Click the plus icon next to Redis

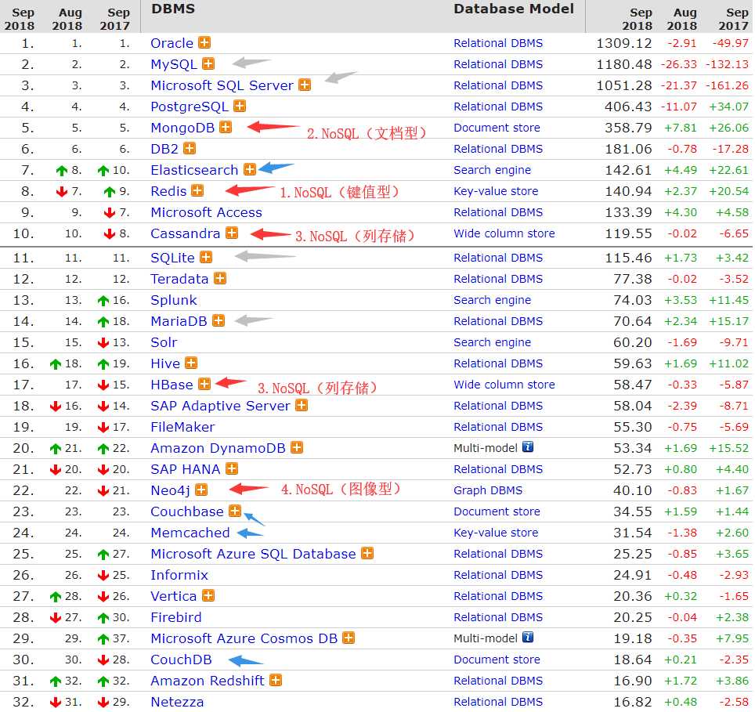pos(197,190)
